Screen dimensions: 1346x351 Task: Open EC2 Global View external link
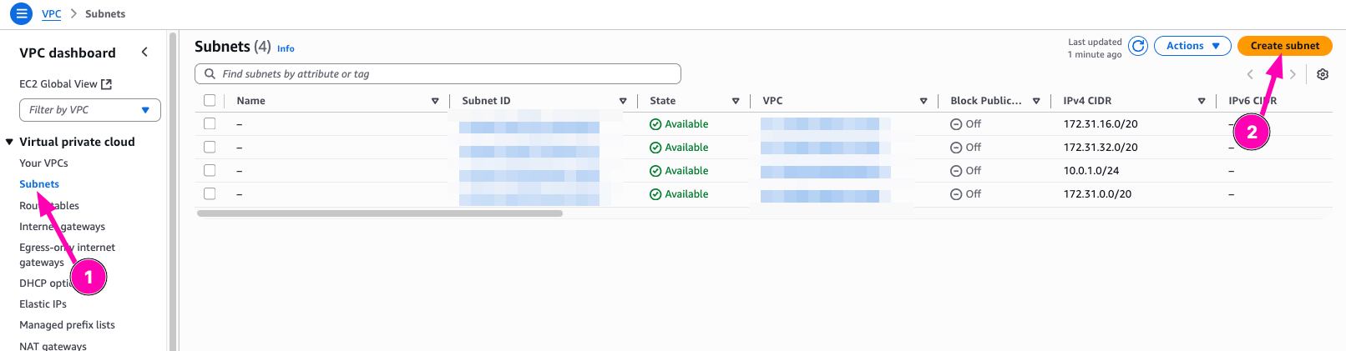click(65, 84)
